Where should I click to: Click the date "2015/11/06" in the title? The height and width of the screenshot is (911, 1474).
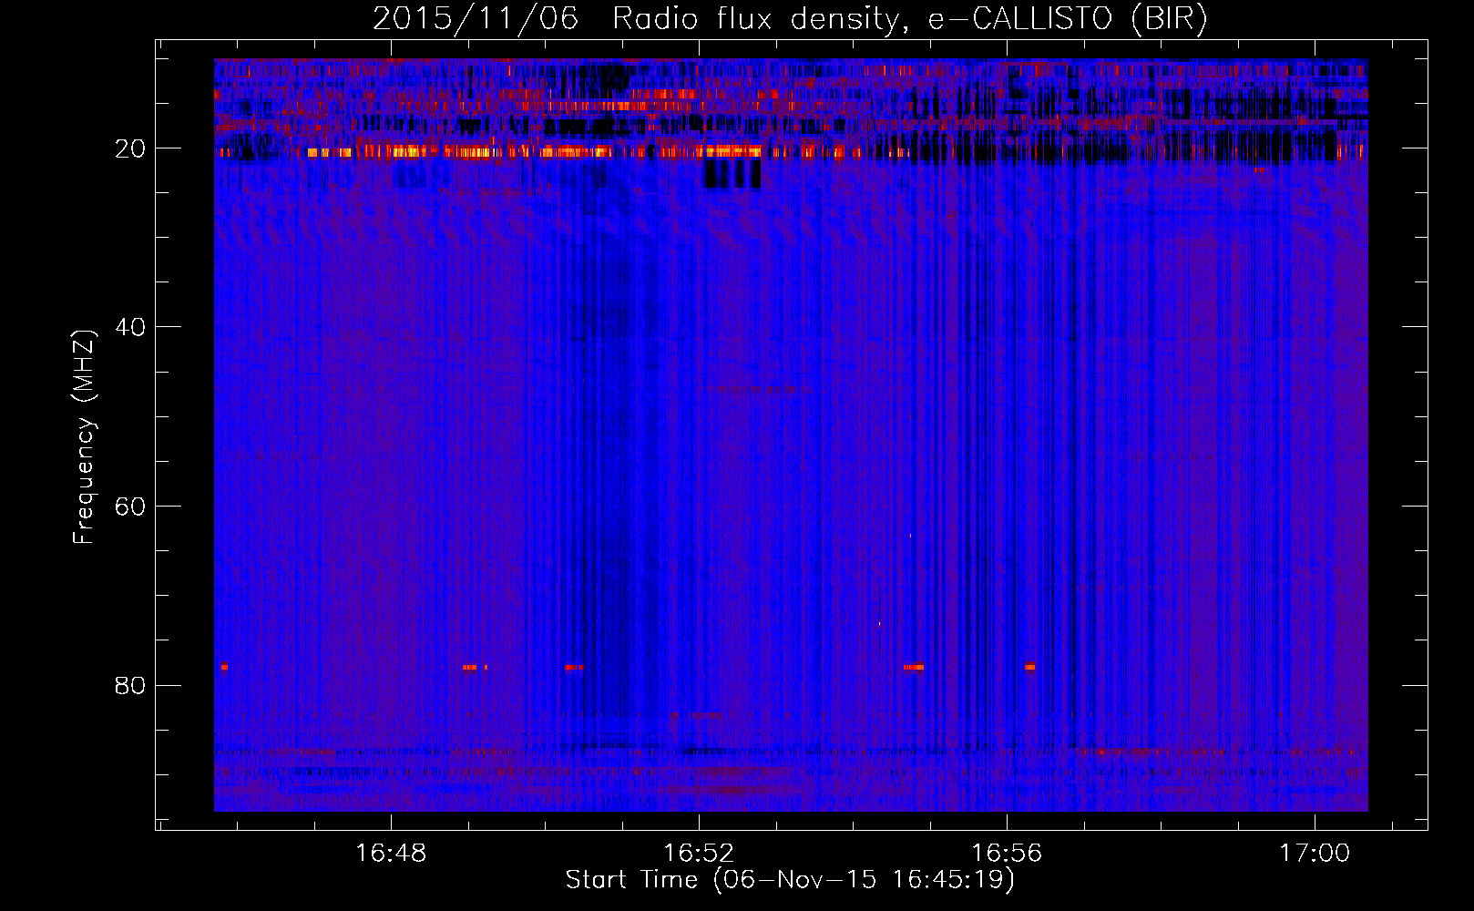[476, 19]
